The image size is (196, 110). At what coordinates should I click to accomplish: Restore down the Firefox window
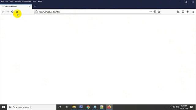(186, 2)
